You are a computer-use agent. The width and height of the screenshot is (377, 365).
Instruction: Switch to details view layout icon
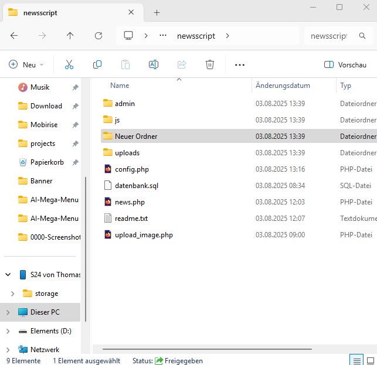(356, 360)
